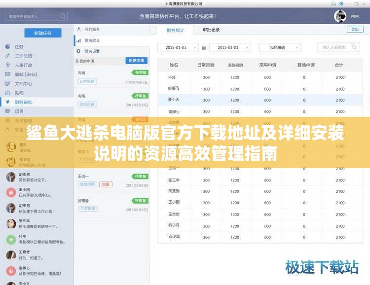The height and width of the screenshot is (285, 370).
Task: Click the 差旅报销 column header
Action: tap(235, 65)
